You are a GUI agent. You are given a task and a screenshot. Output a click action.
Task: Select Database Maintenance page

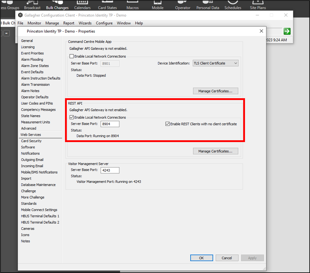click(38, 185)
